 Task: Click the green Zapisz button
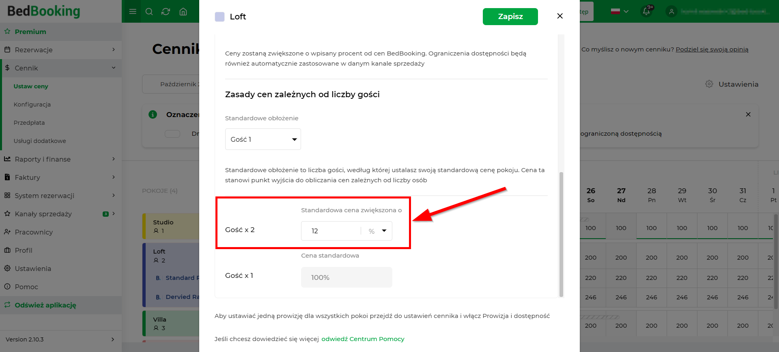tap(510, 17)
